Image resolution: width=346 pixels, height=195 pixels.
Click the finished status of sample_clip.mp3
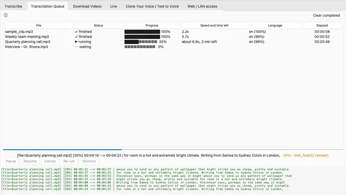pyautogui.click(x=83, y=32)
